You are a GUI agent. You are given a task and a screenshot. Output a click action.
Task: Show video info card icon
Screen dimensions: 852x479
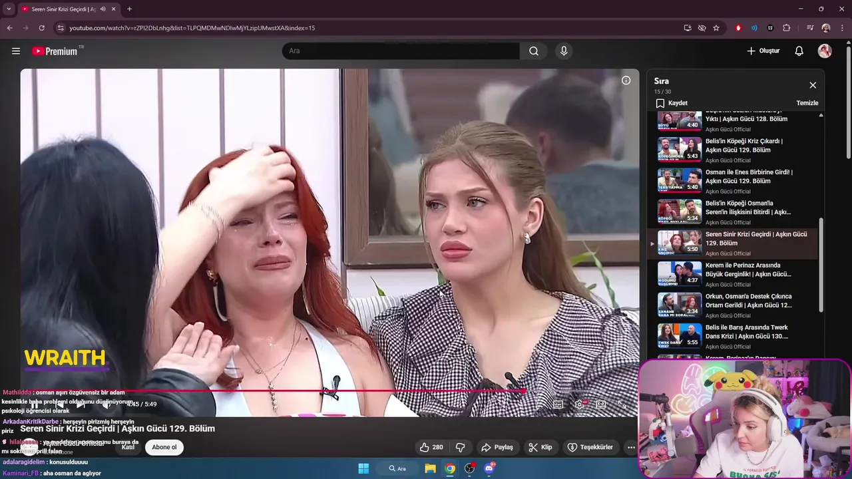click(x=626, y=80)
